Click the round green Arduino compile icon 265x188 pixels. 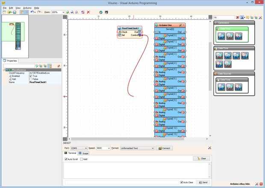pyautogui.click(x=101, y=12)
